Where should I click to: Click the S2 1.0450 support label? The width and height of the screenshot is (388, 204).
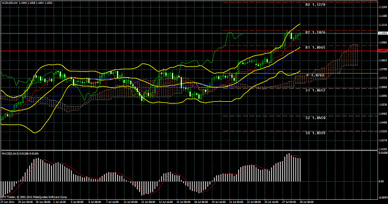click(315, 118)
